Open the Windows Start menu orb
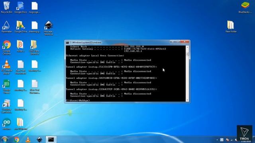This screenshot has height=143, width=255. 4,139
